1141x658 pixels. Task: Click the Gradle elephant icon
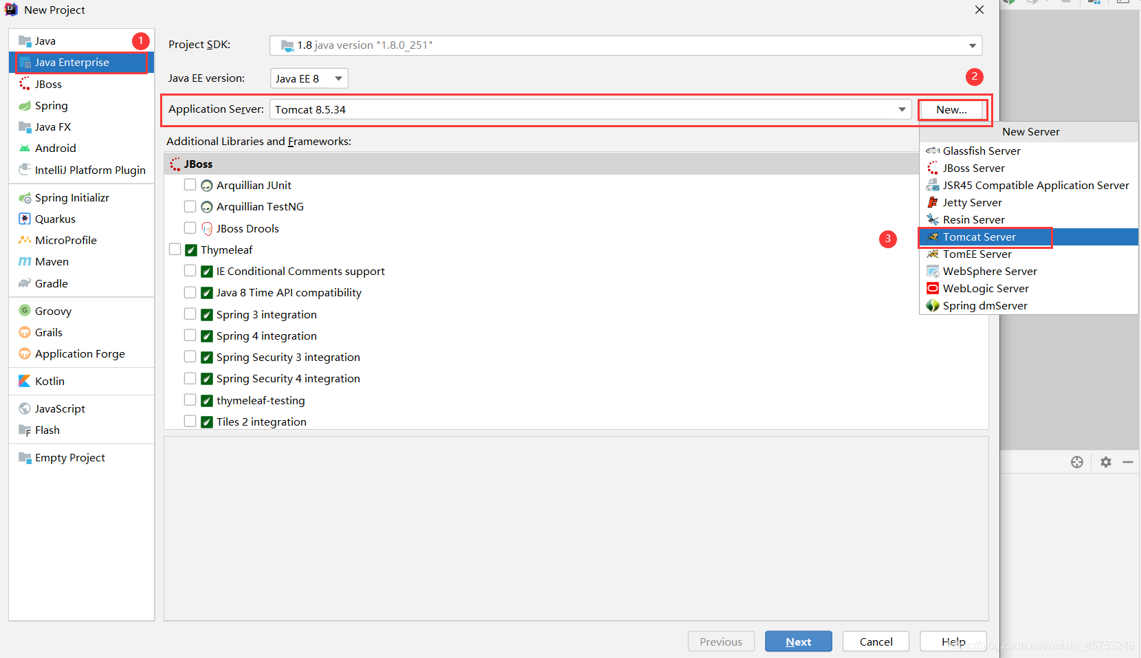(25, 283)
